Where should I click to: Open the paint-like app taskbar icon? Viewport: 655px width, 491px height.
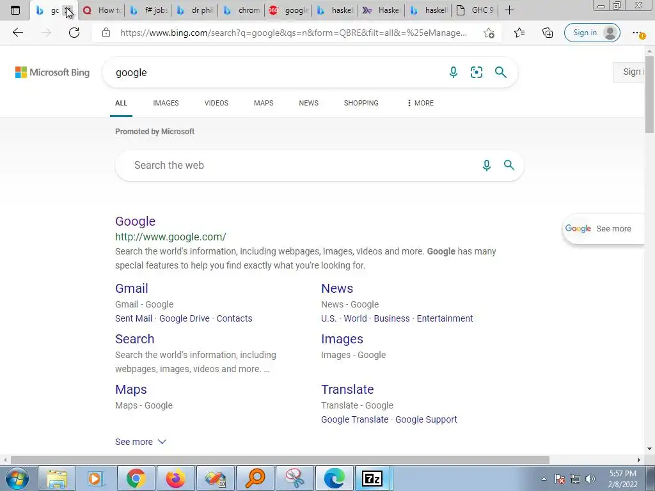click(216, 478)
